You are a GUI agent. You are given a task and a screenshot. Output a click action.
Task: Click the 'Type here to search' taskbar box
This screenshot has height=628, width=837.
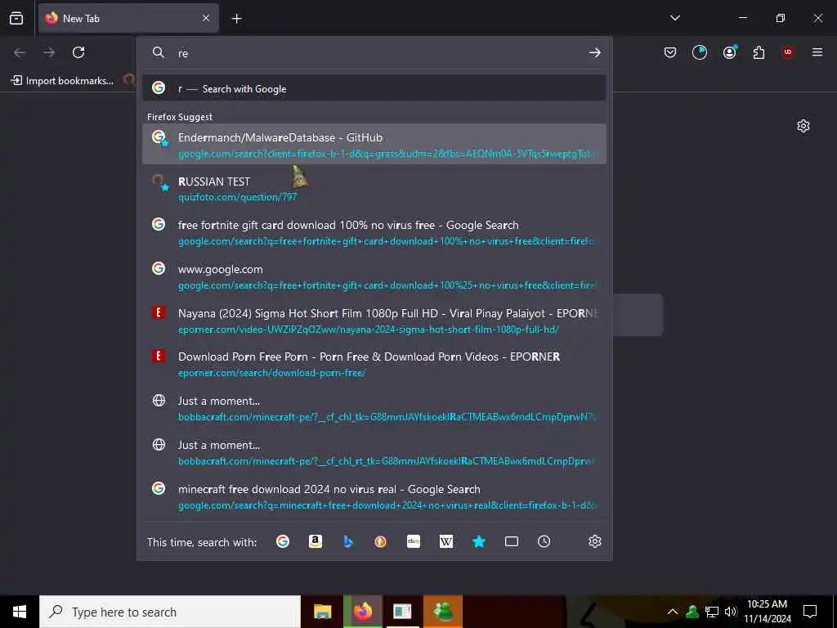coord(170,612)
